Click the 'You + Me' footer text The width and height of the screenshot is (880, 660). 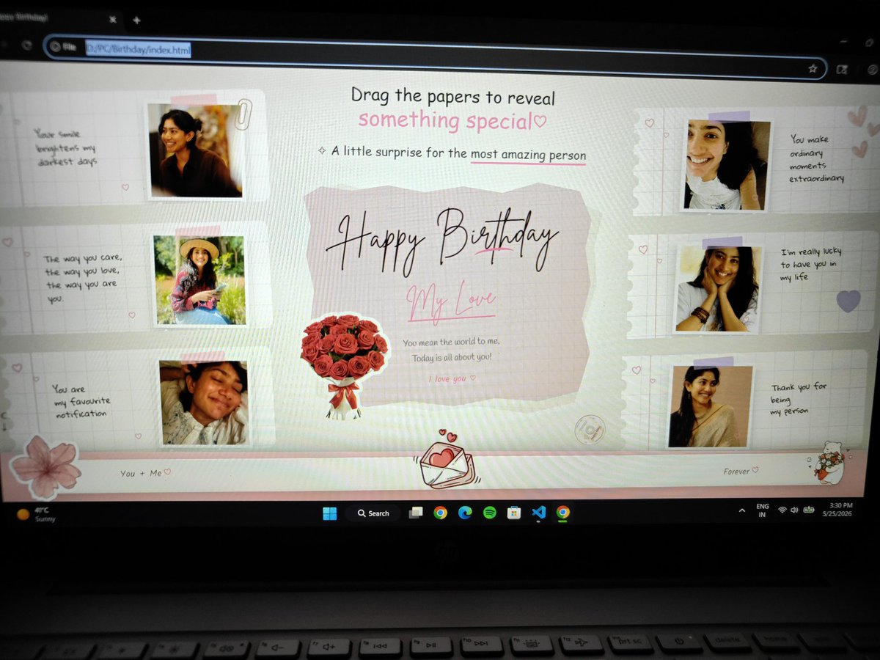(145, 473)
